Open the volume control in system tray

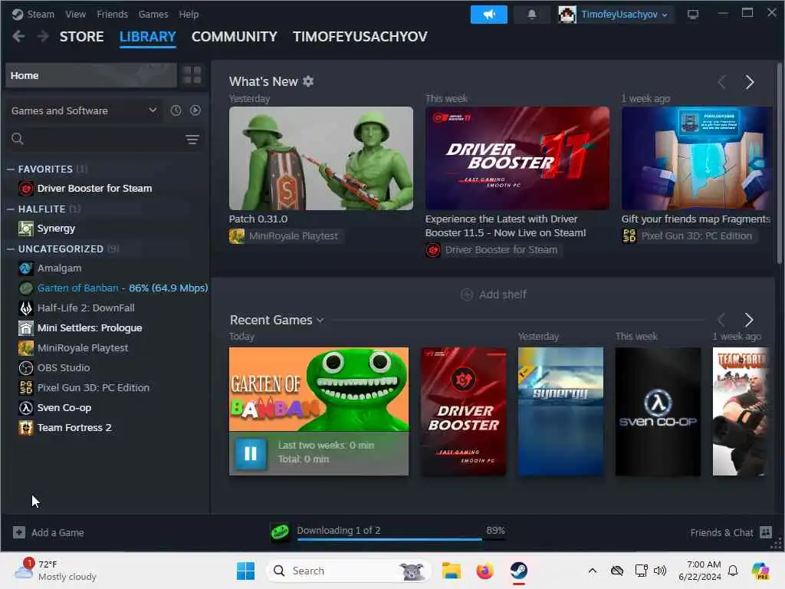pos(660,571)
